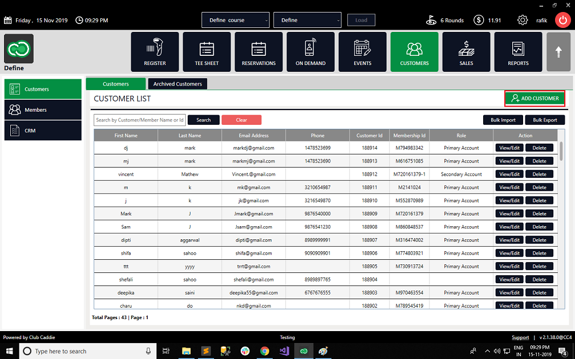Open Customers in left sidebar

pos(43,89)
